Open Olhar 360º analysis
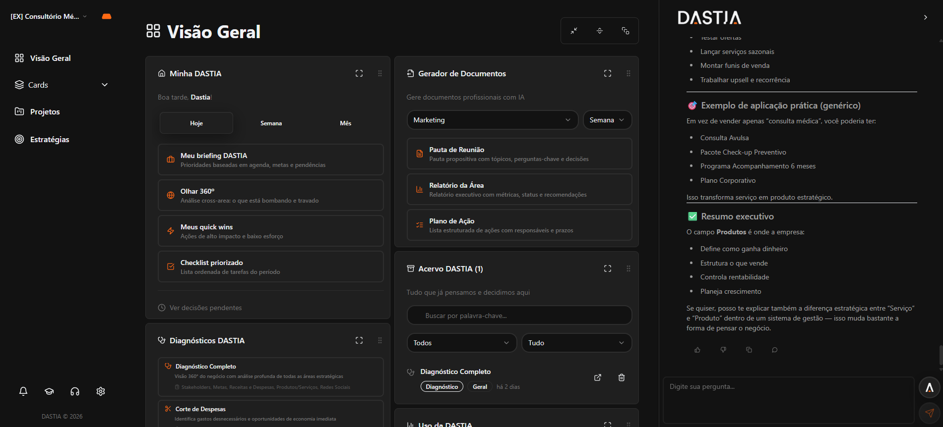Screen dimensions: 943x427 [x=271, y=195]
